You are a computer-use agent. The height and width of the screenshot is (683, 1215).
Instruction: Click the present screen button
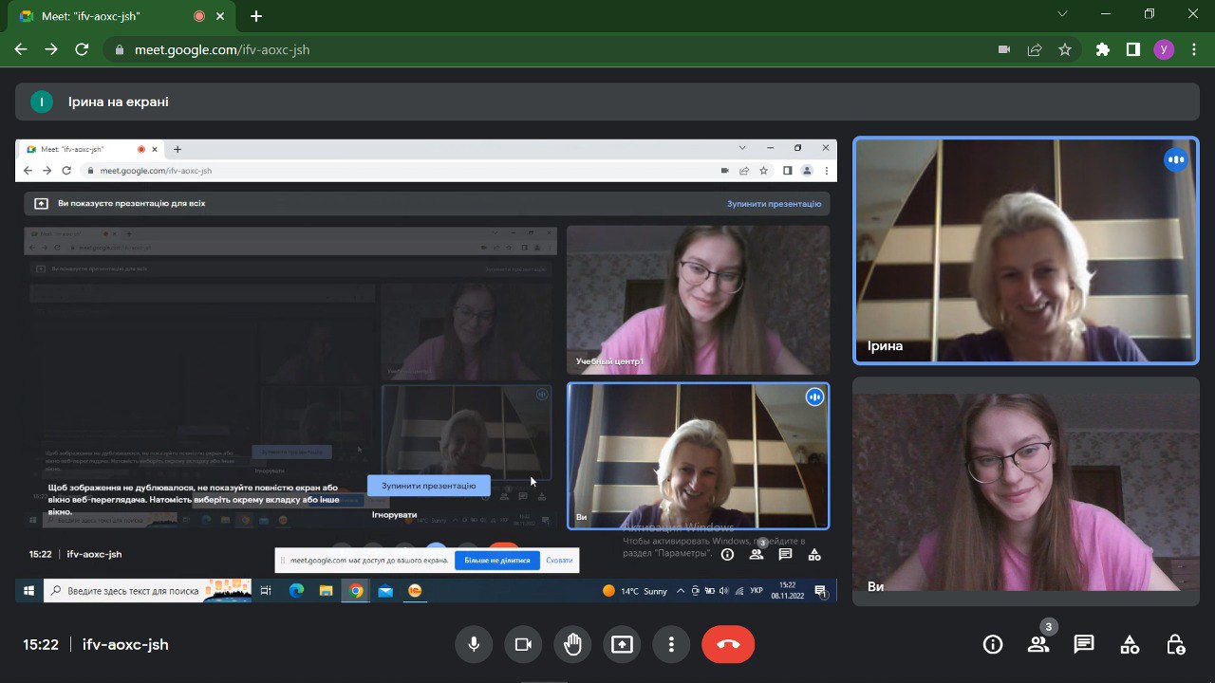click(x=622, y=645)
